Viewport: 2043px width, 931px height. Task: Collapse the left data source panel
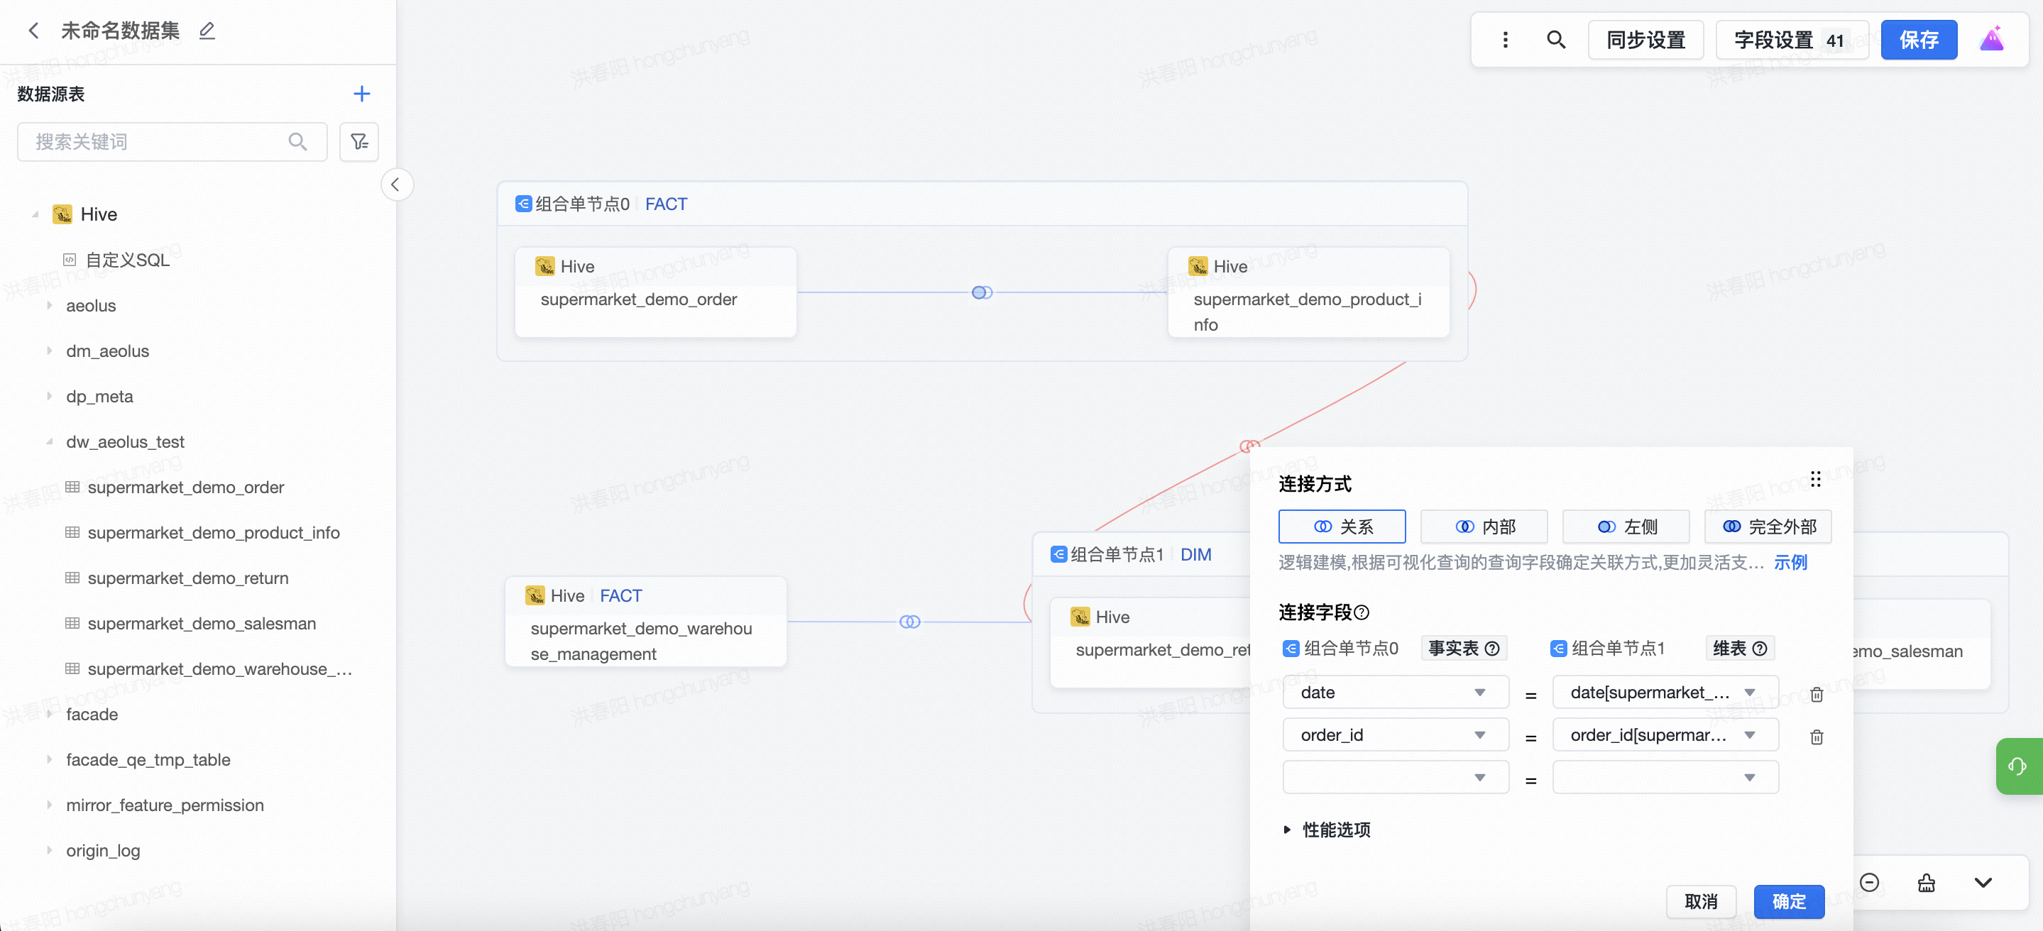pyautogui.click(x=396, y=184)
